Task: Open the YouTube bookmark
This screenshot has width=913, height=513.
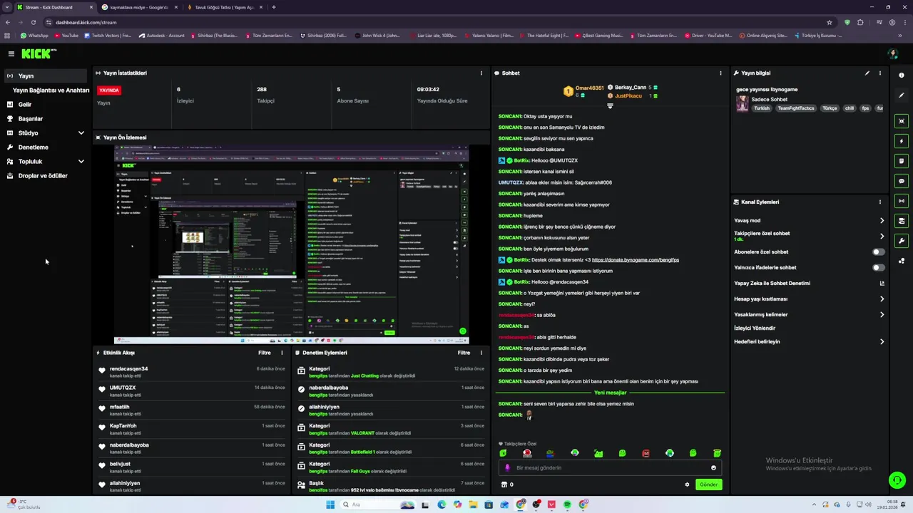Action: coord(66,36)
